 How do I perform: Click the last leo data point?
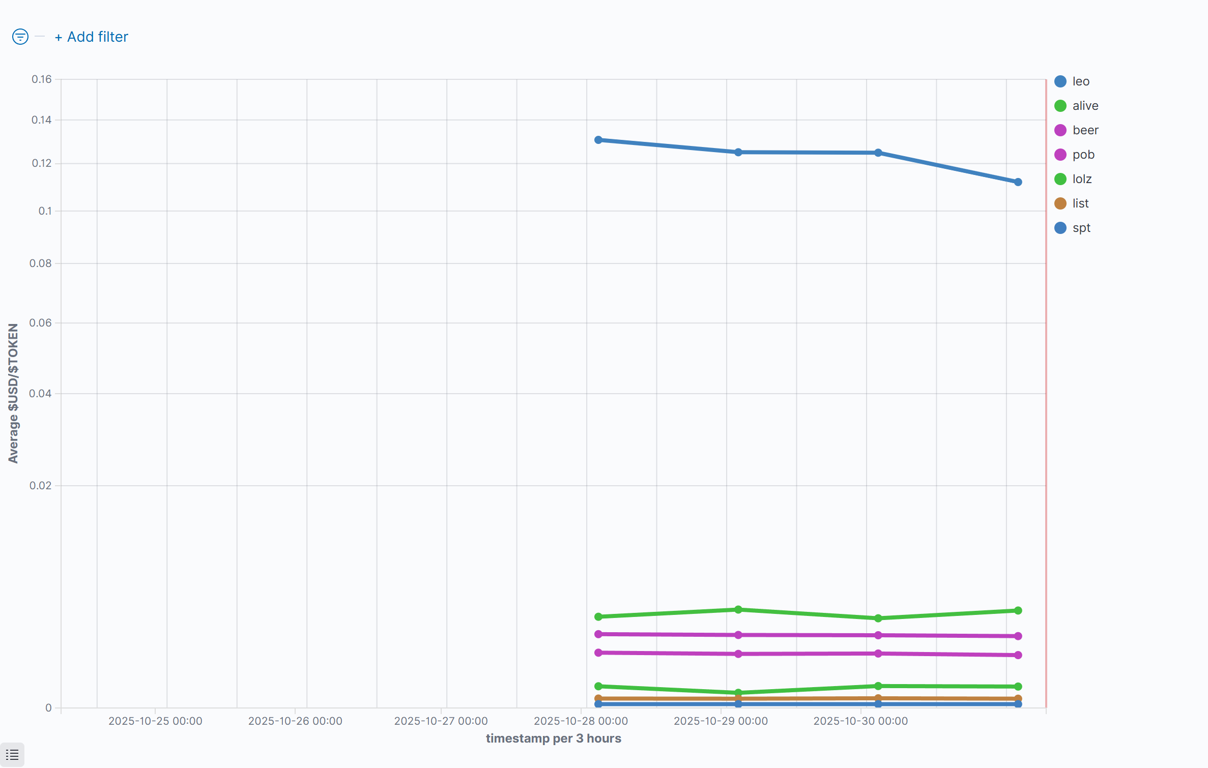pyautogui.click(x=1018, y=182)
